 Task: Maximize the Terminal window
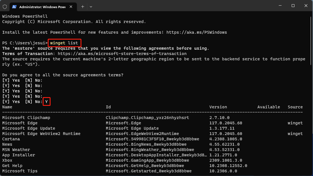[x=293, y=6]
